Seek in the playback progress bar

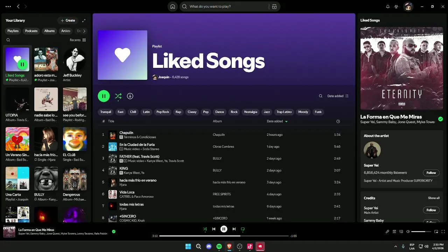[x=224, y=236]
